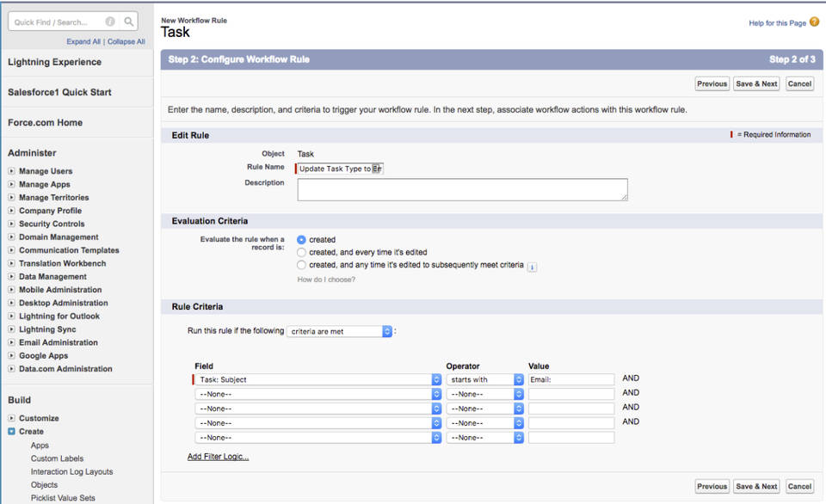Expand the Manage Users arrow icon
The width and height of the screenshot is (826, 504).
[x=12, y=171]
